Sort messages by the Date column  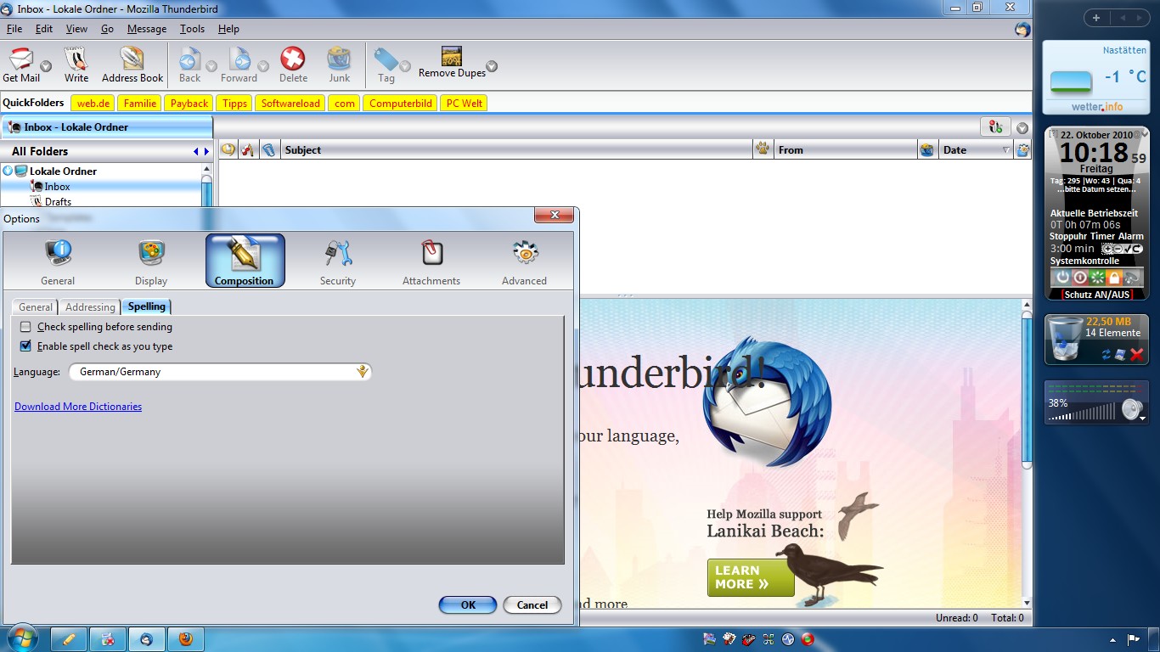click(x=976, y=150)
